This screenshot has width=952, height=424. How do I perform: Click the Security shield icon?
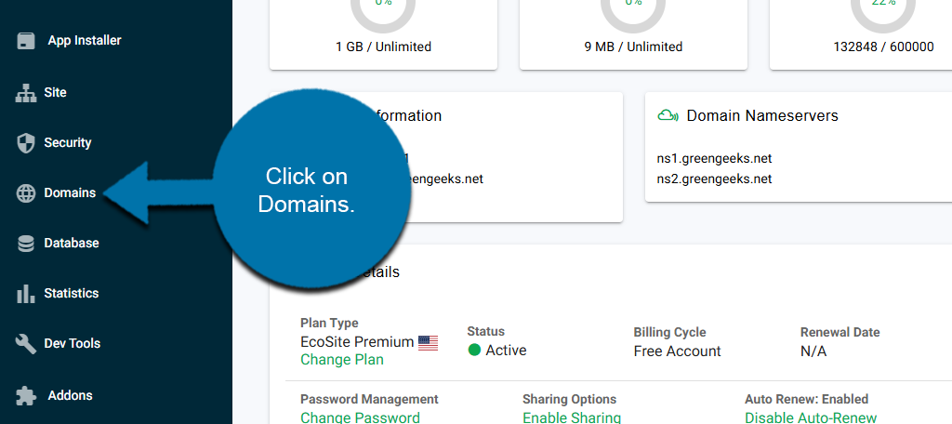pyautogui.click(x=26, y=143)
